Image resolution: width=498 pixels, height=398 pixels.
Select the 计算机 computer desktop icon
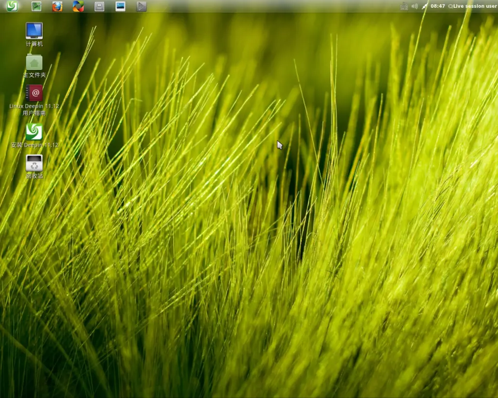click(x=34, y=31)
